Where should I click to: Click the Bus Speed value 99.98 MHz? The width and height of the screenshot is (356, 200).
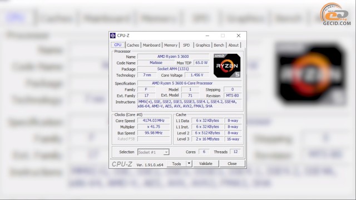coord(154,133)
